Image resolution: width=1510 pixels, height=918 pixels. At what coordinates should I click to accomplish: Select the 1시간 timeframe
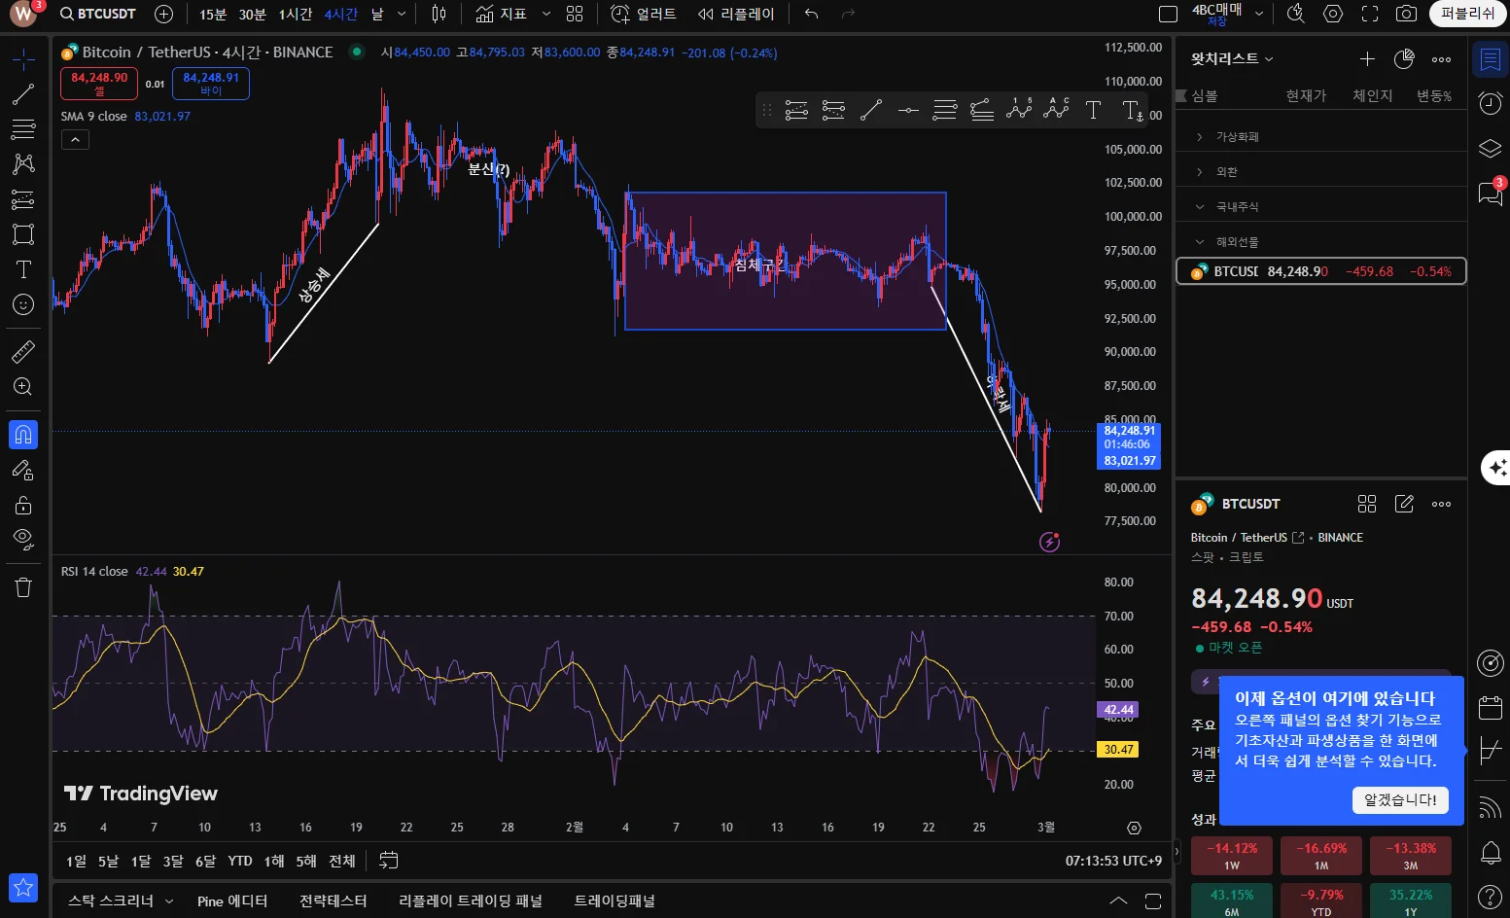(x=295, y=15)
